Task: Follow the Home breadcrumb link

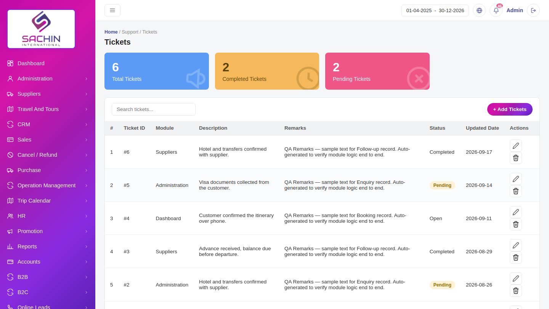Action: click(111, 32)
